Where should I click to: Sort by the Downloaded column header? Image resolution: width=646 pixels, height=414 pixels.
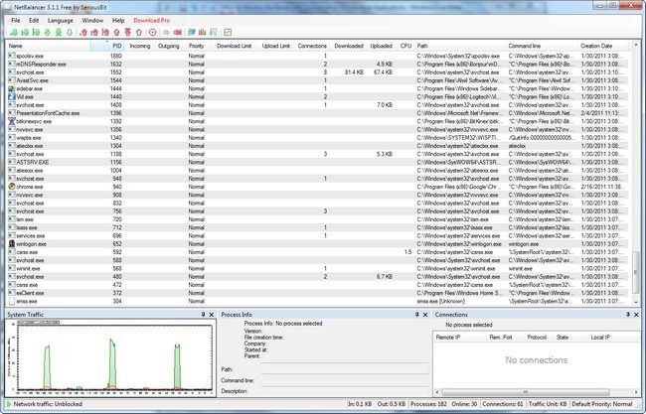[349, 46]
